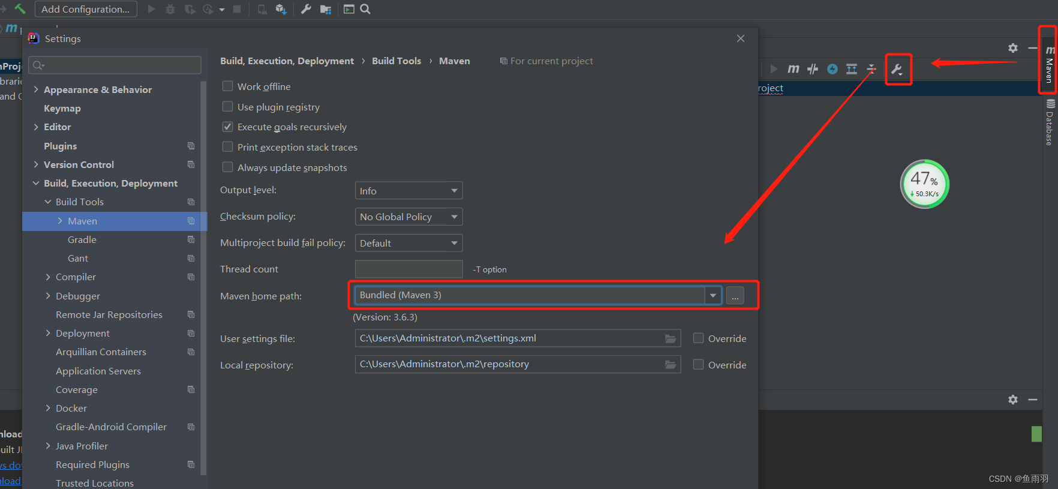The width and height of the screenshot is (1058, 489).
Task: Expand the Version Control tree node
Action: point(36,164)
